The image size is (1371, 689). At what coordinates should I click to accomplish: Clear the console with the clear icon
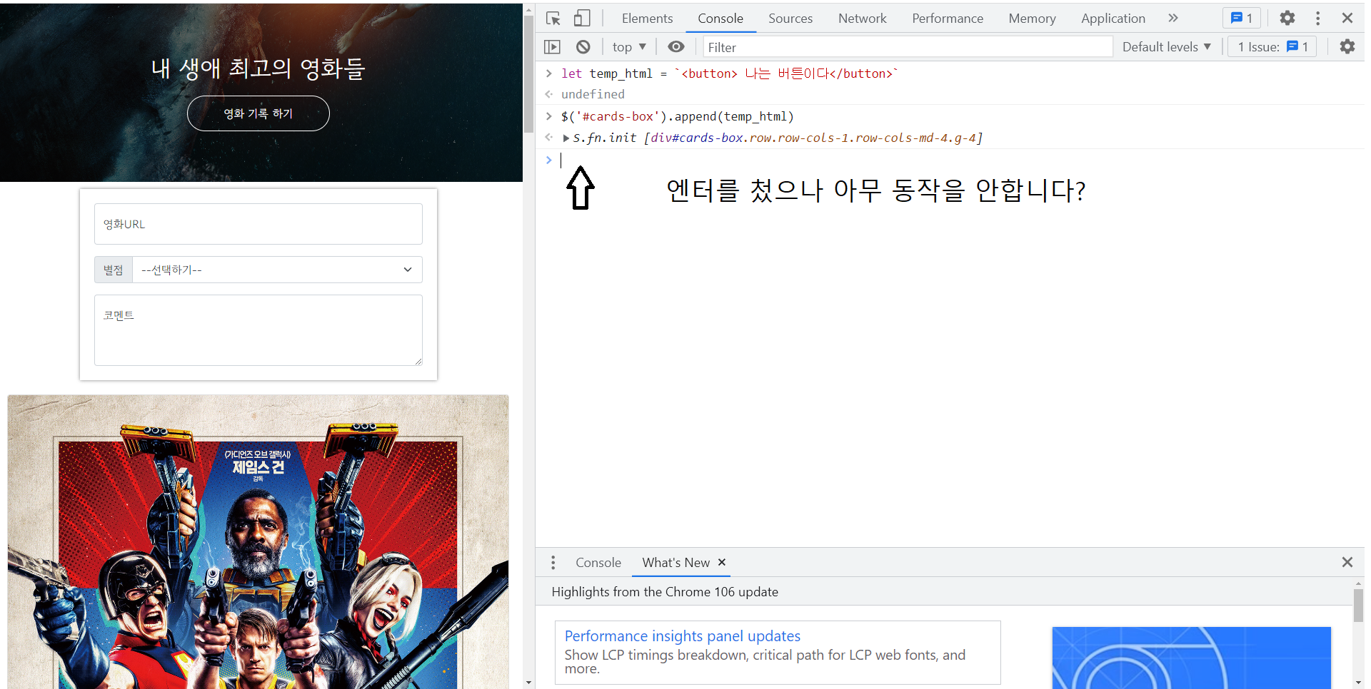[583, 47]
